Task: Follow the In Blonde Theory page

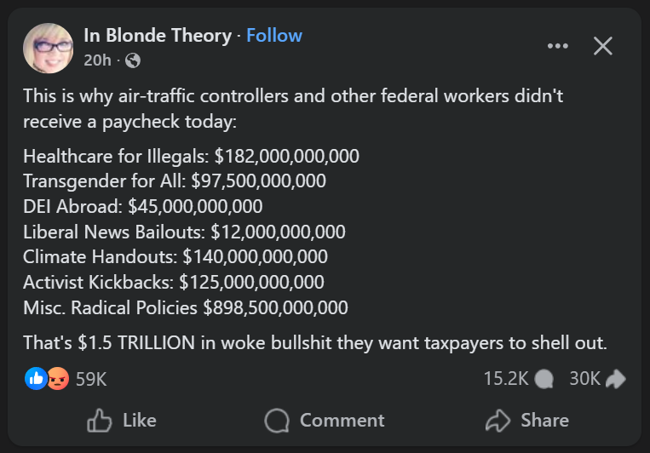Action: tap(274, 36)
